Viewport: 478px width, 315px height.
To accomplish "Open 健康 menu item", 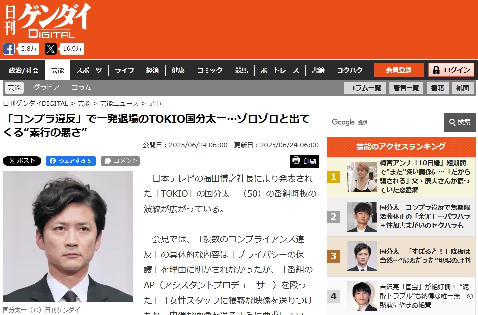I will pyautogui.click(x=178, y=70).
